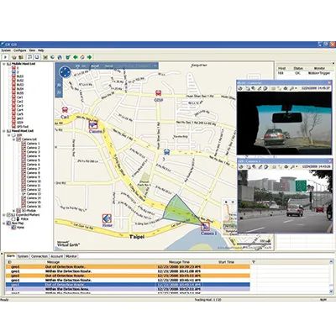Collapse the Camera List tree node

13,139
